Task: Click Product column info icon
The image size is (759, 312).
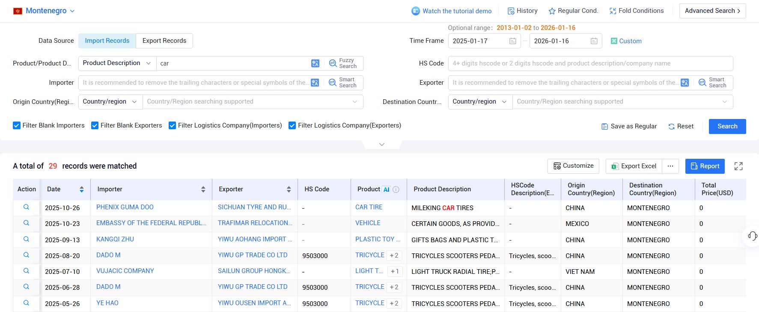Action: point(396,190)
